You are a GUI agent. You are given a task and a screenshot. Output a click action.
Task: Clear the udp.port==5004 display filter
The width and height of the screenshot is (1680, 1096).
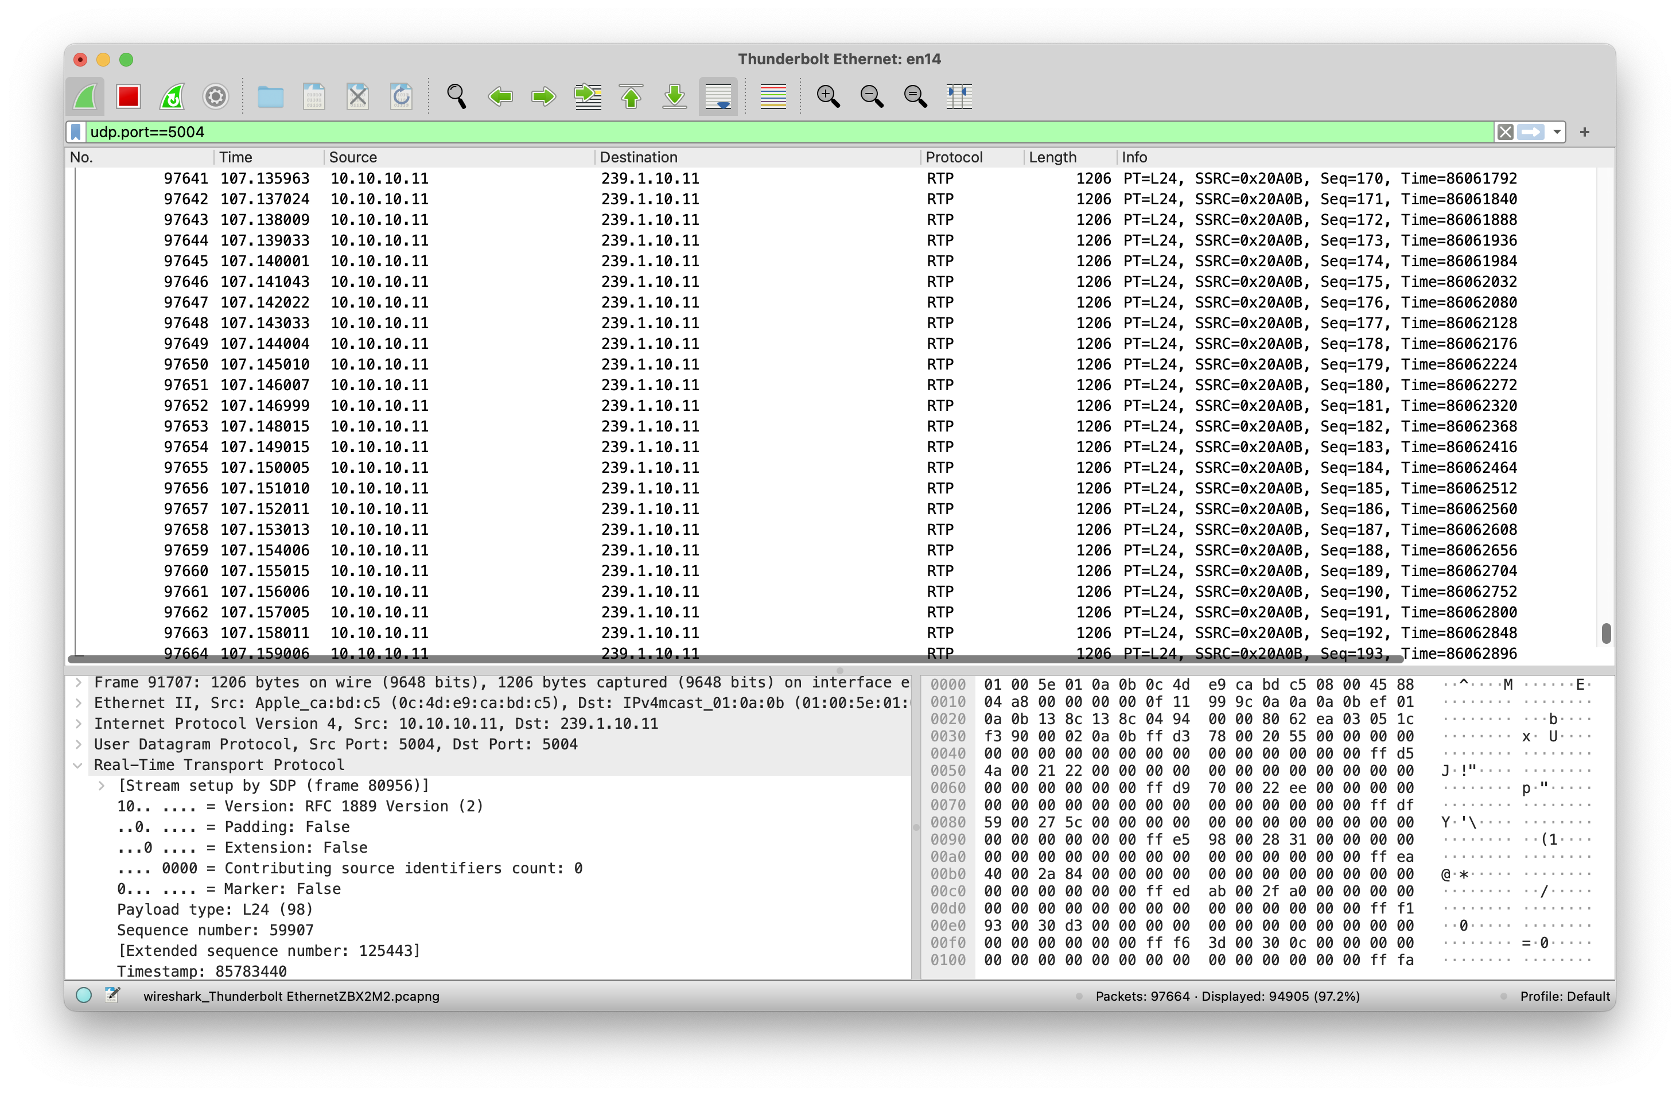tap(1505, 131)
